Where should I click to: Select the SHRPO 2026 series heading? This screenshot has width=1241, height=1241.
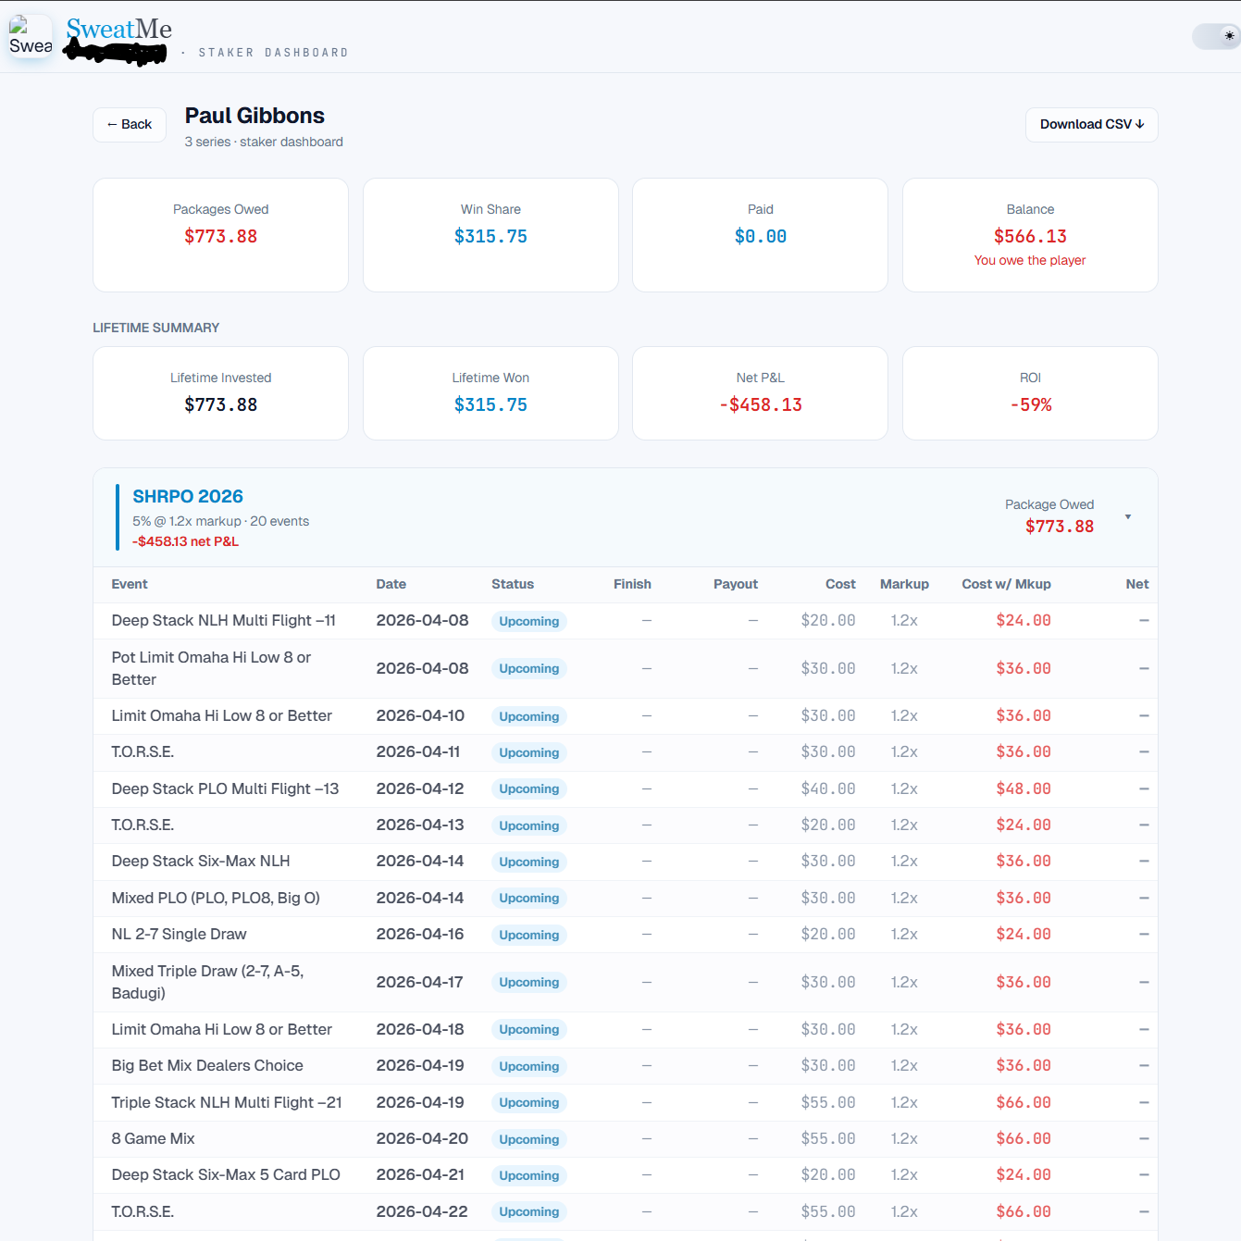point(188,496)
